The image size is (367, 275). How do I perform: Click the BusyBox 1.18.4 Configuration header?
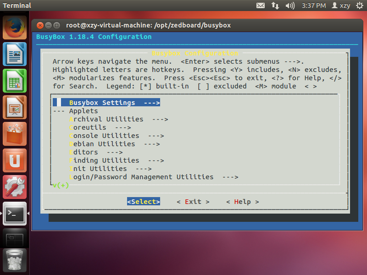pos(94,37)
